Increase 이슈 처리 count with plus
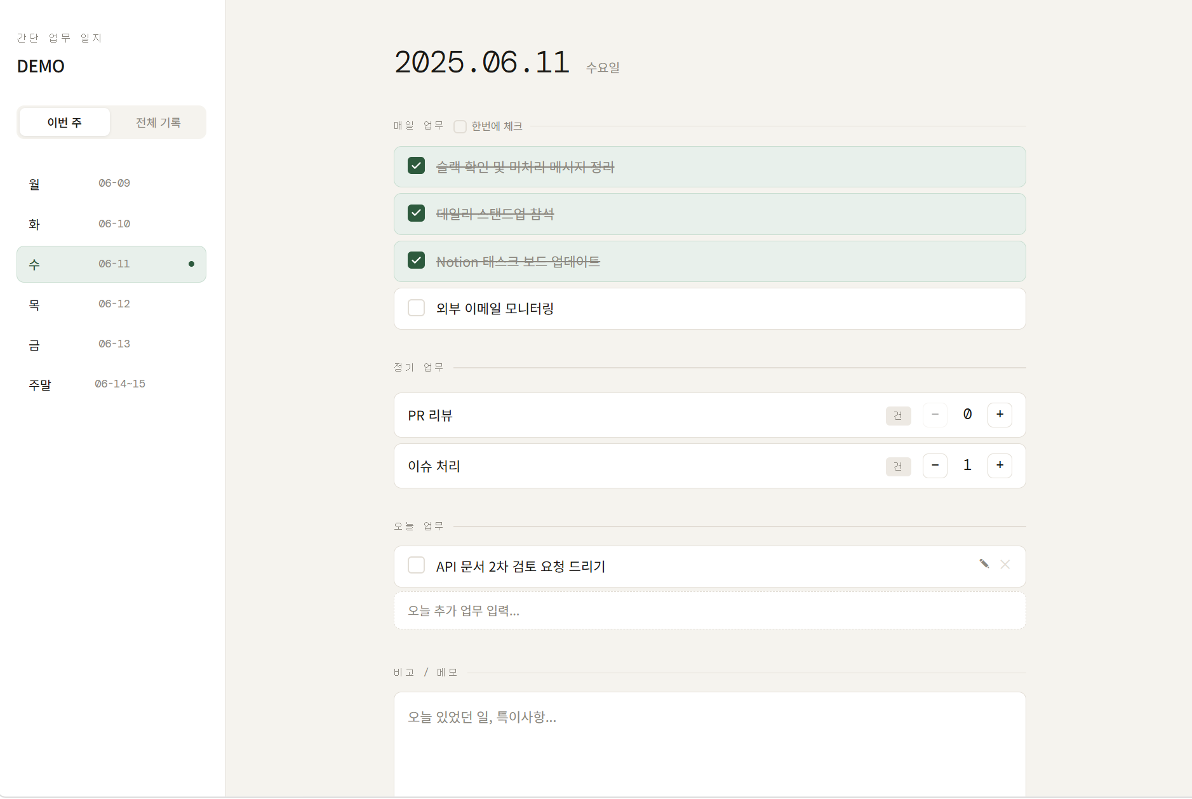The image size is (1192, 799). pyautogui.click(x=1000, y=466)
